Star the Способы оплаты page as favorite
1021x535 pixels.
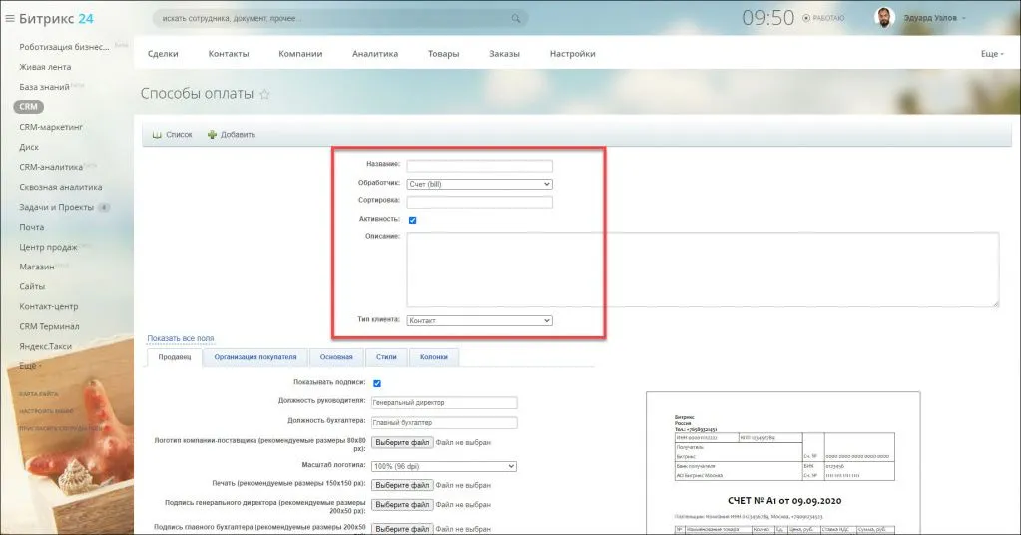coord(264,95)
